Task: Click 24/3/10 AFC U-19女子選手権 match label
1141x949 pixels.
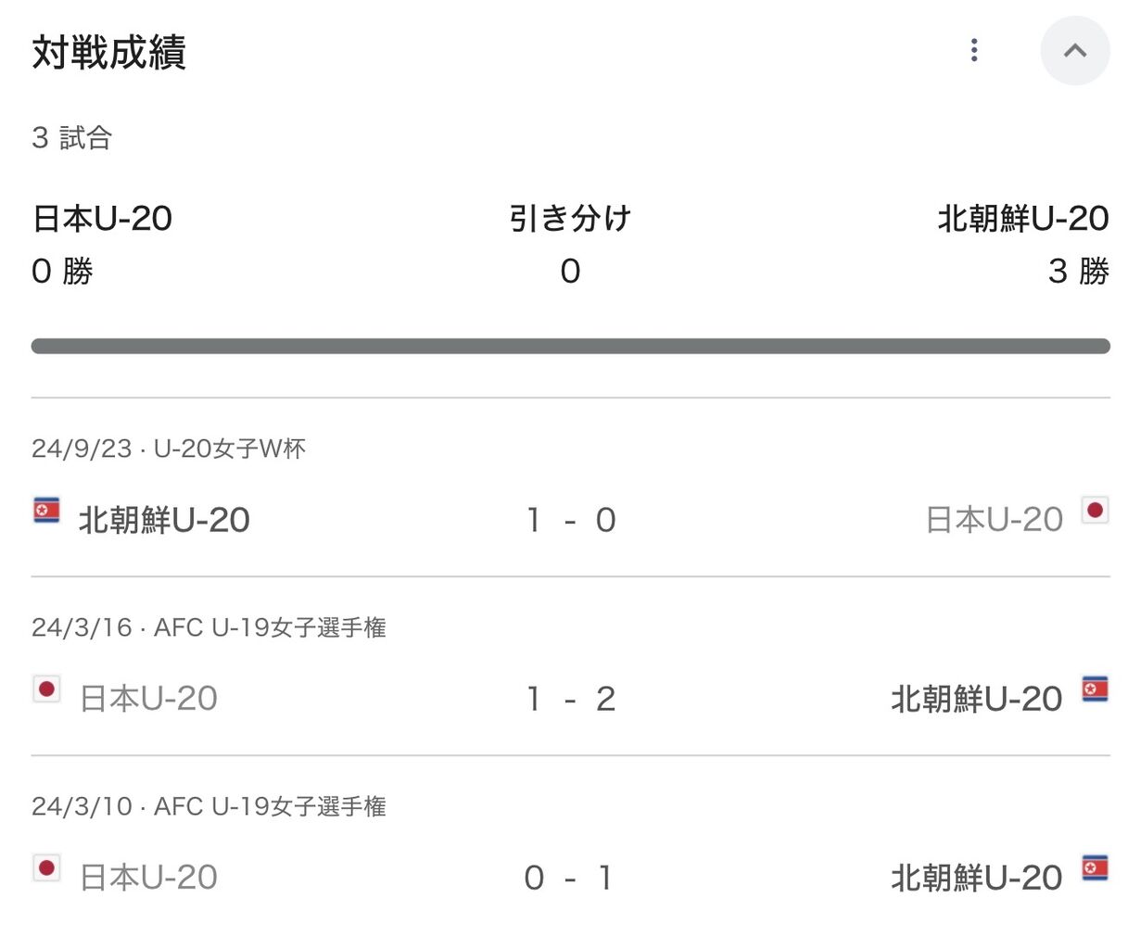Action: pyautogui.click(x=209, y=806)
